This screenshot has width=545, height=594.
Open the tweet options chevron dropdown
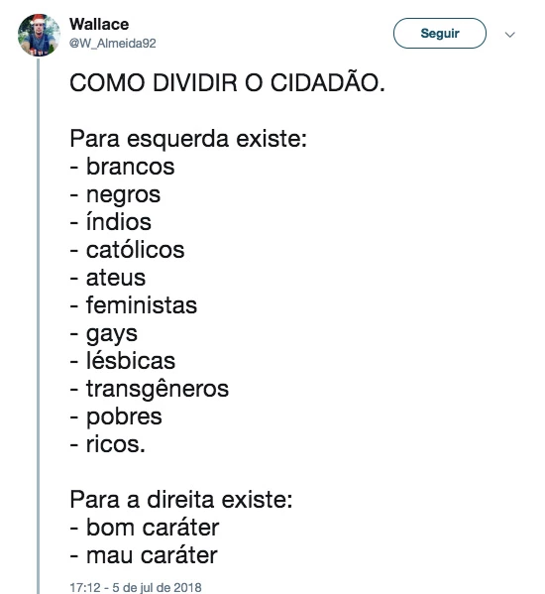(509, 35)
